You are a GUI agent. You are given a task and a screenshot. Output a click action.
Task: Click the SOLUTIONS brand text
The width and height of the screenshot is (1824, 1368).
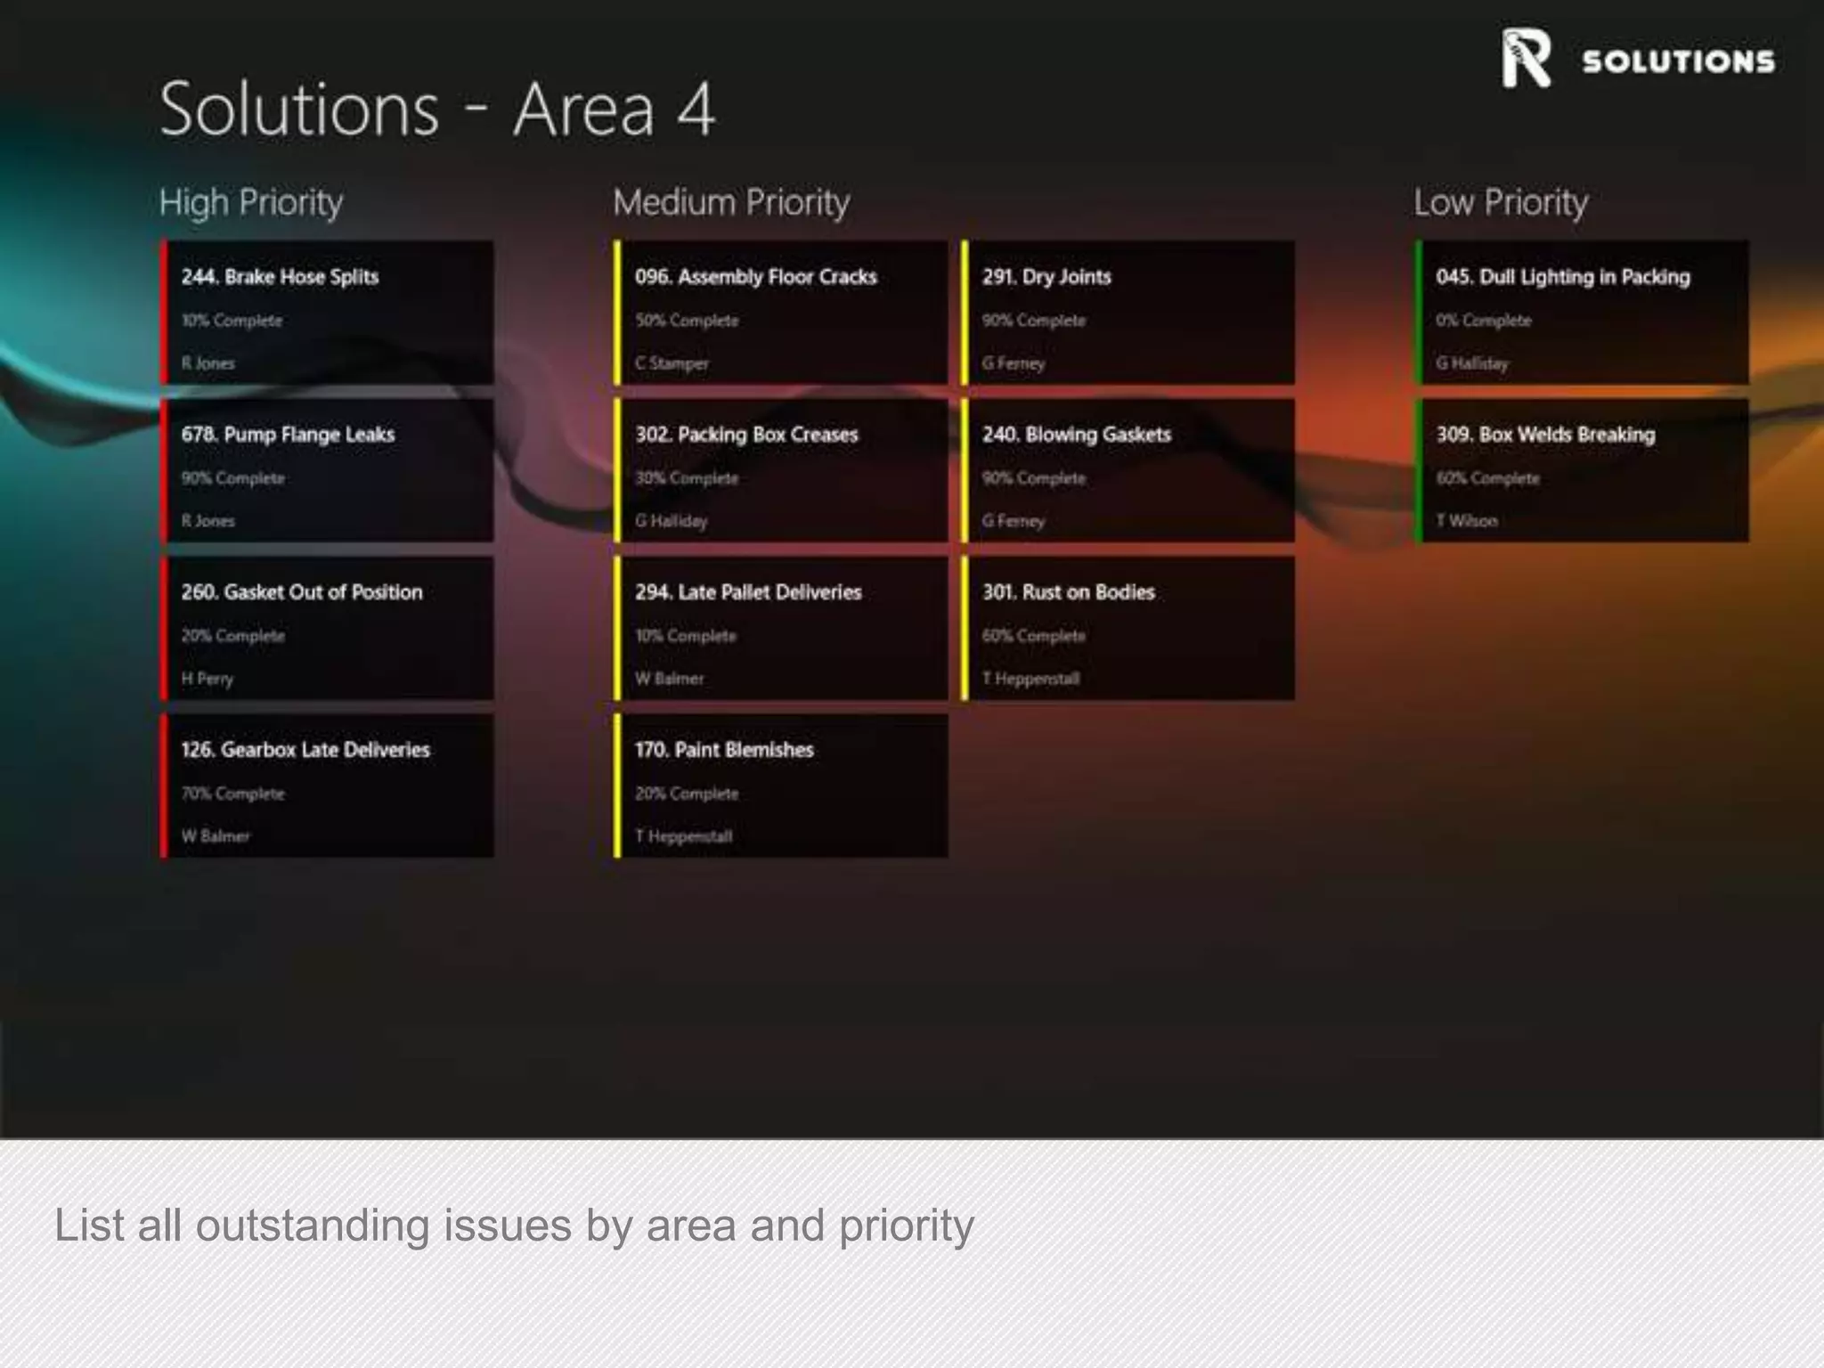pyautogui.click(x=1678, y=61)
